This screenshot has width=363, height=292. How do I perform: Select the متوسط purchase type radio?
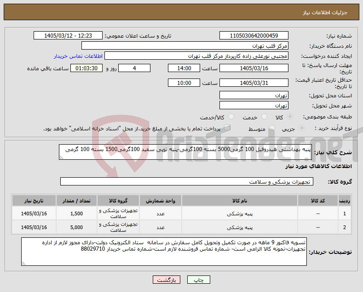pos(272,128)
